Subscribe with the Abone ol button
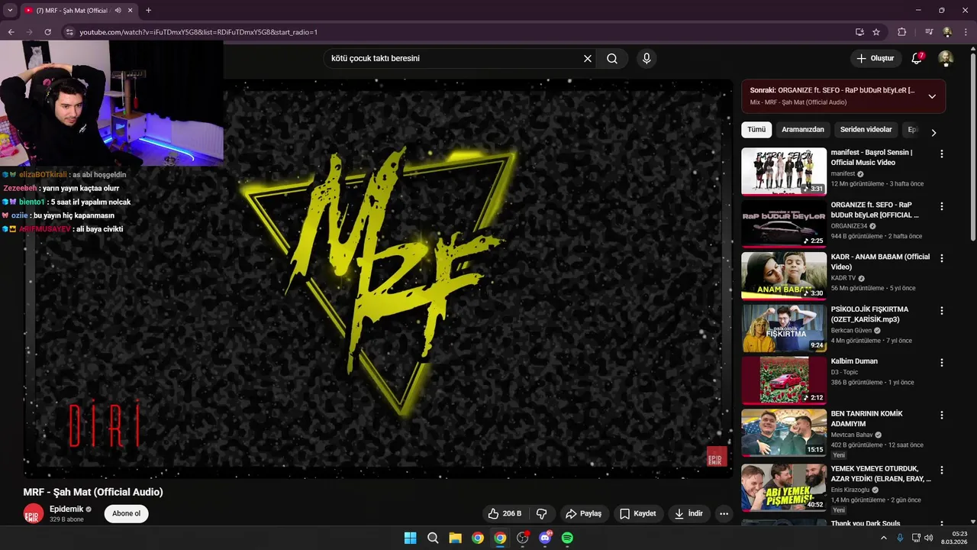Viewport: 977px width, 550px height. tap(126, 513)
